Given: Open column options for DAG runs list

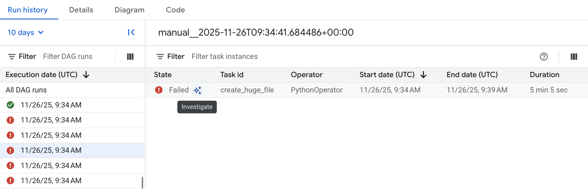Looking at the screenshot, I should coord(130,57).
